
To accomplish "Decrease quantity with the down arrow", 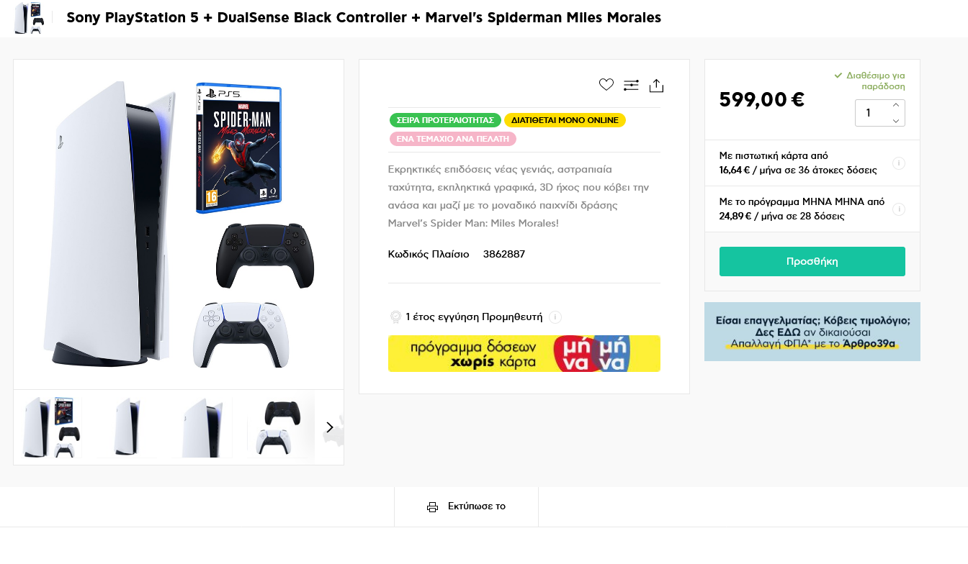I will (896, 121).
